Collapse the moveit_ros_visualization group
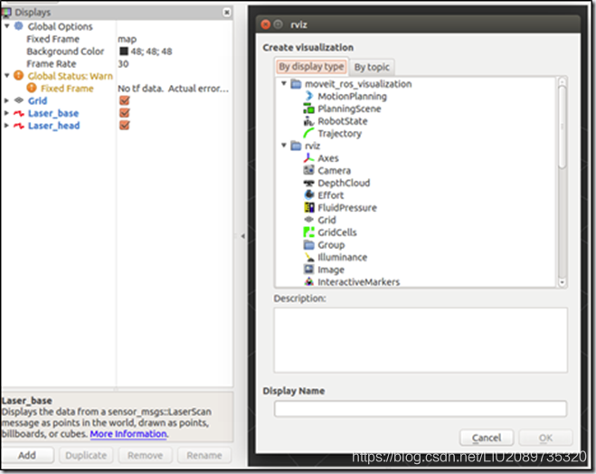 pyautogui.click(x=284, y=83)
